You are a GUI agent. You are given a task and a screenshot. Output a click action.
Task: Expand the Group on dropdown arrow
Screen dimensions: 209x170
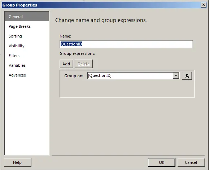(176, 76)
